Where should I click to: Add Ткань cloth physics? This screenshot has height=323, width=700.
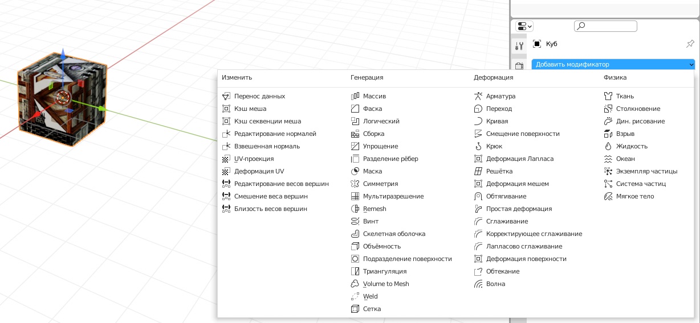[618, 96]
